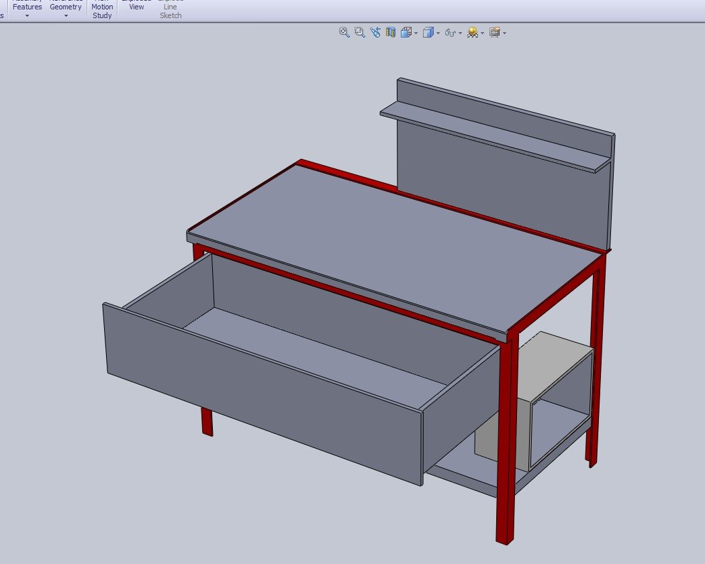Click the Previous View icon
The height and width of the screenshot is (564, 705).
(375, 32)
